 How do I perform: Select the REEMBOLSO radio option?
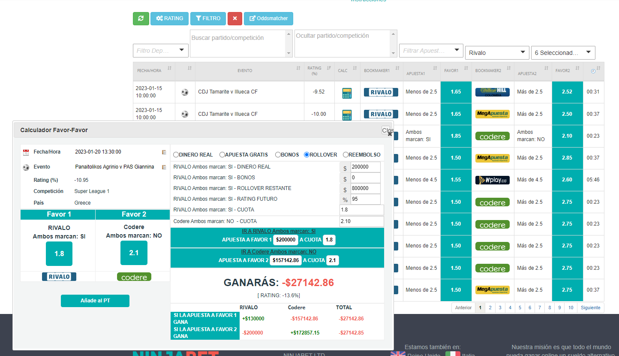pos(346,155)
